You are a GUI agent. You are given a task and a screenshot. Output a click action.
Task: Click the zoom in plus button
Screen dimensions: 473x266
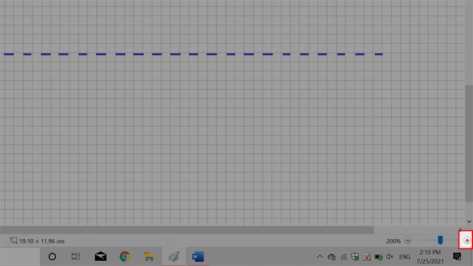click(467, 241)
